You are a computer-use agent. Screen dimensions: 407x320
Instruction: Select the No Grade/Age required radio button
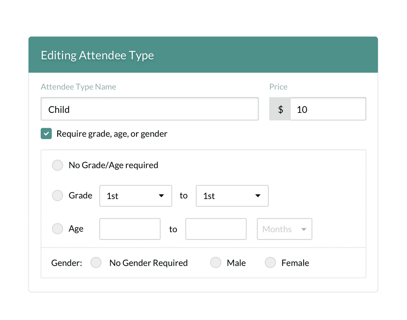58,165
